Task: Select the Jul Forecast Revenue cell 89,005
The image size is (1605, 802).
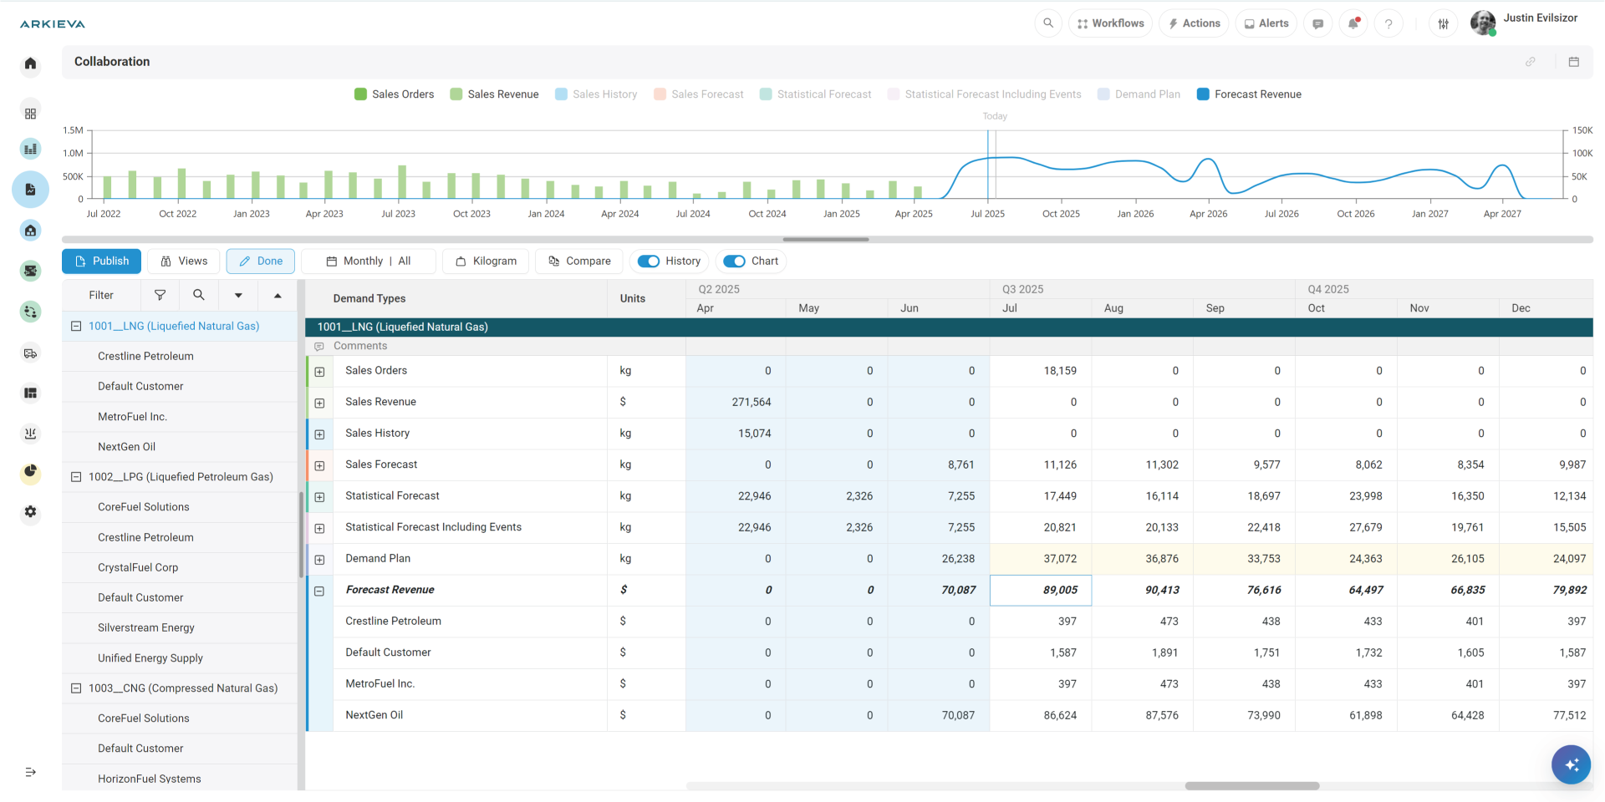Action: coord(1041,590)
